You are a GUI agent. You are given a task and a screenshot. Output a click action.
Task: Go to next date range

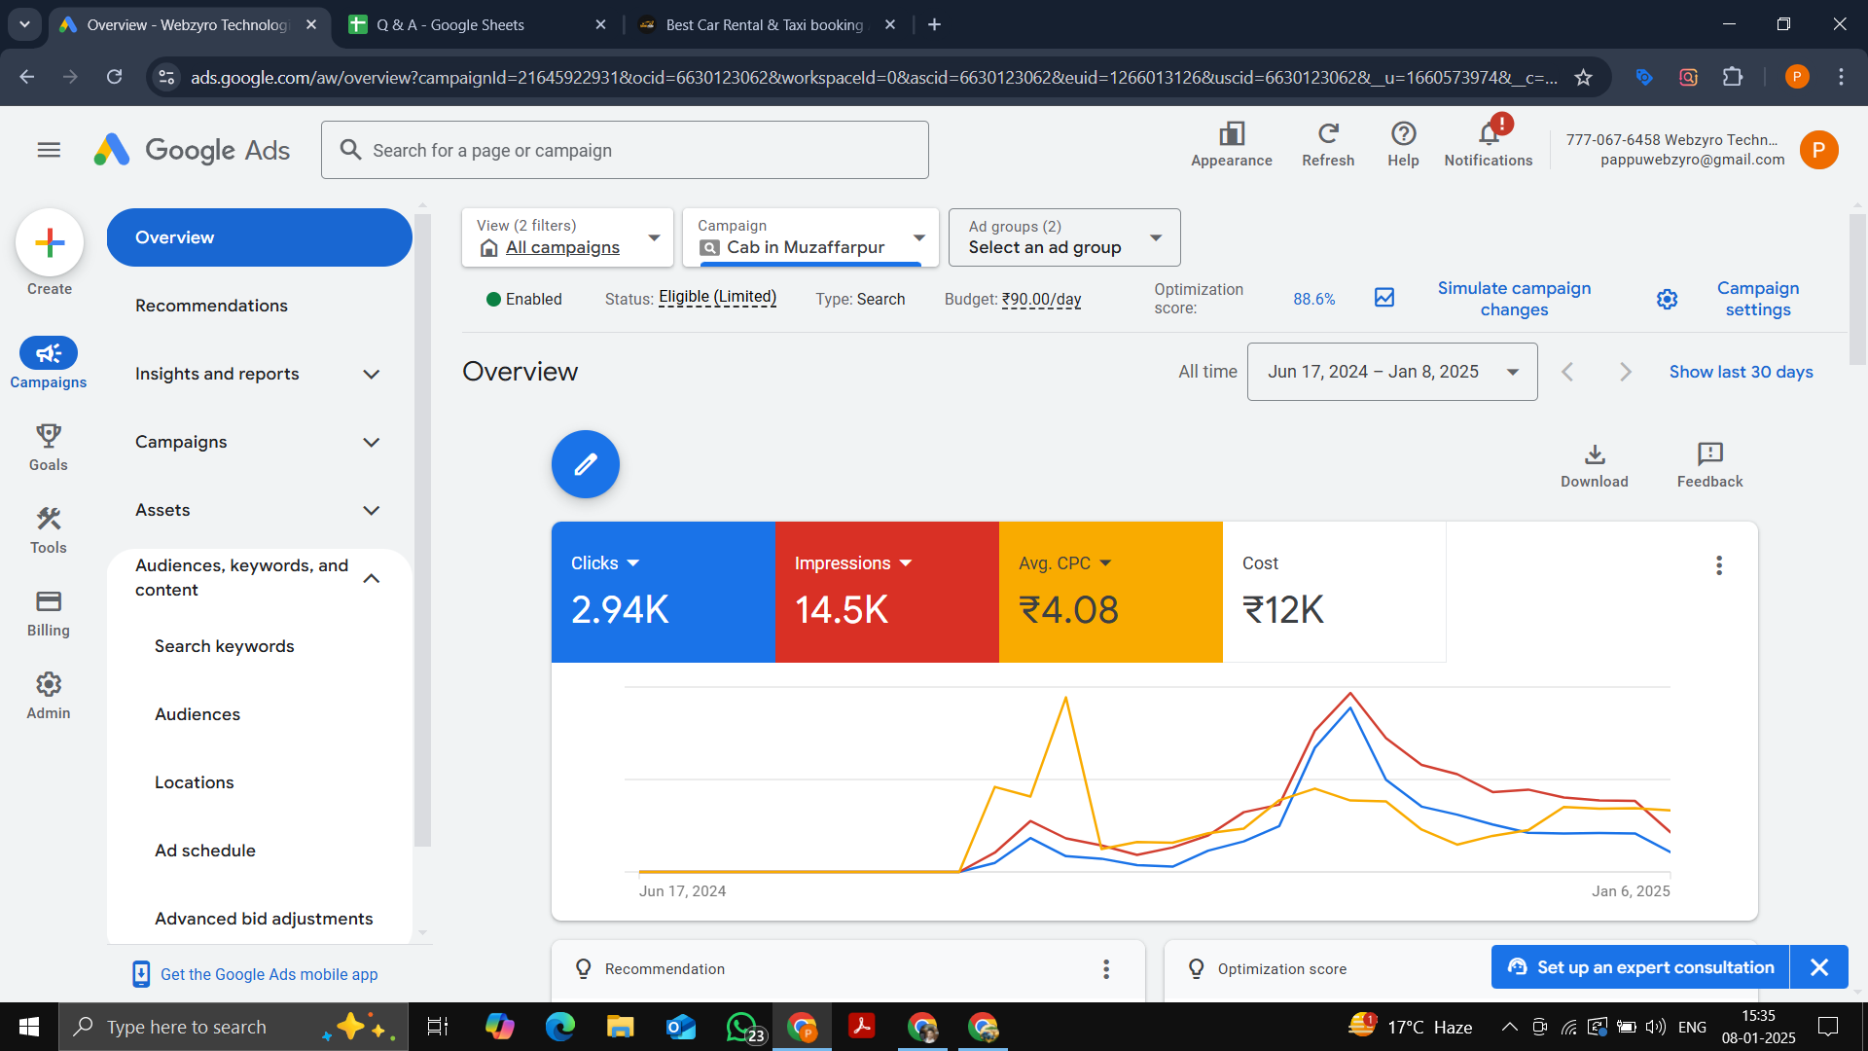[x=1625, y=372]
